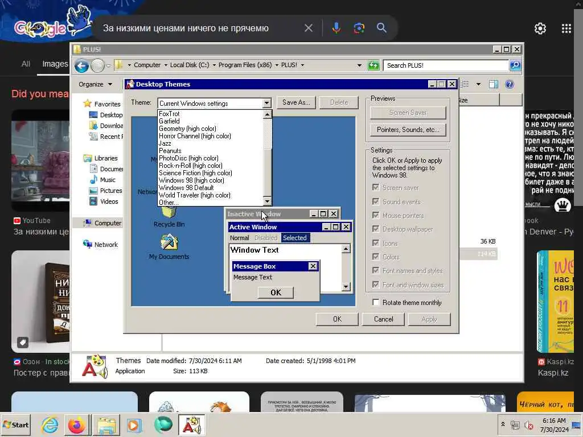Choose Other... in theme list
This screenshot has width=583, height=437.
tap(211, 203)
